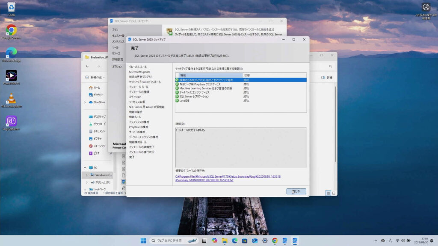438x246 pixels.
Task: Select the ごみ箱 desktop icon
Action: 11,9
